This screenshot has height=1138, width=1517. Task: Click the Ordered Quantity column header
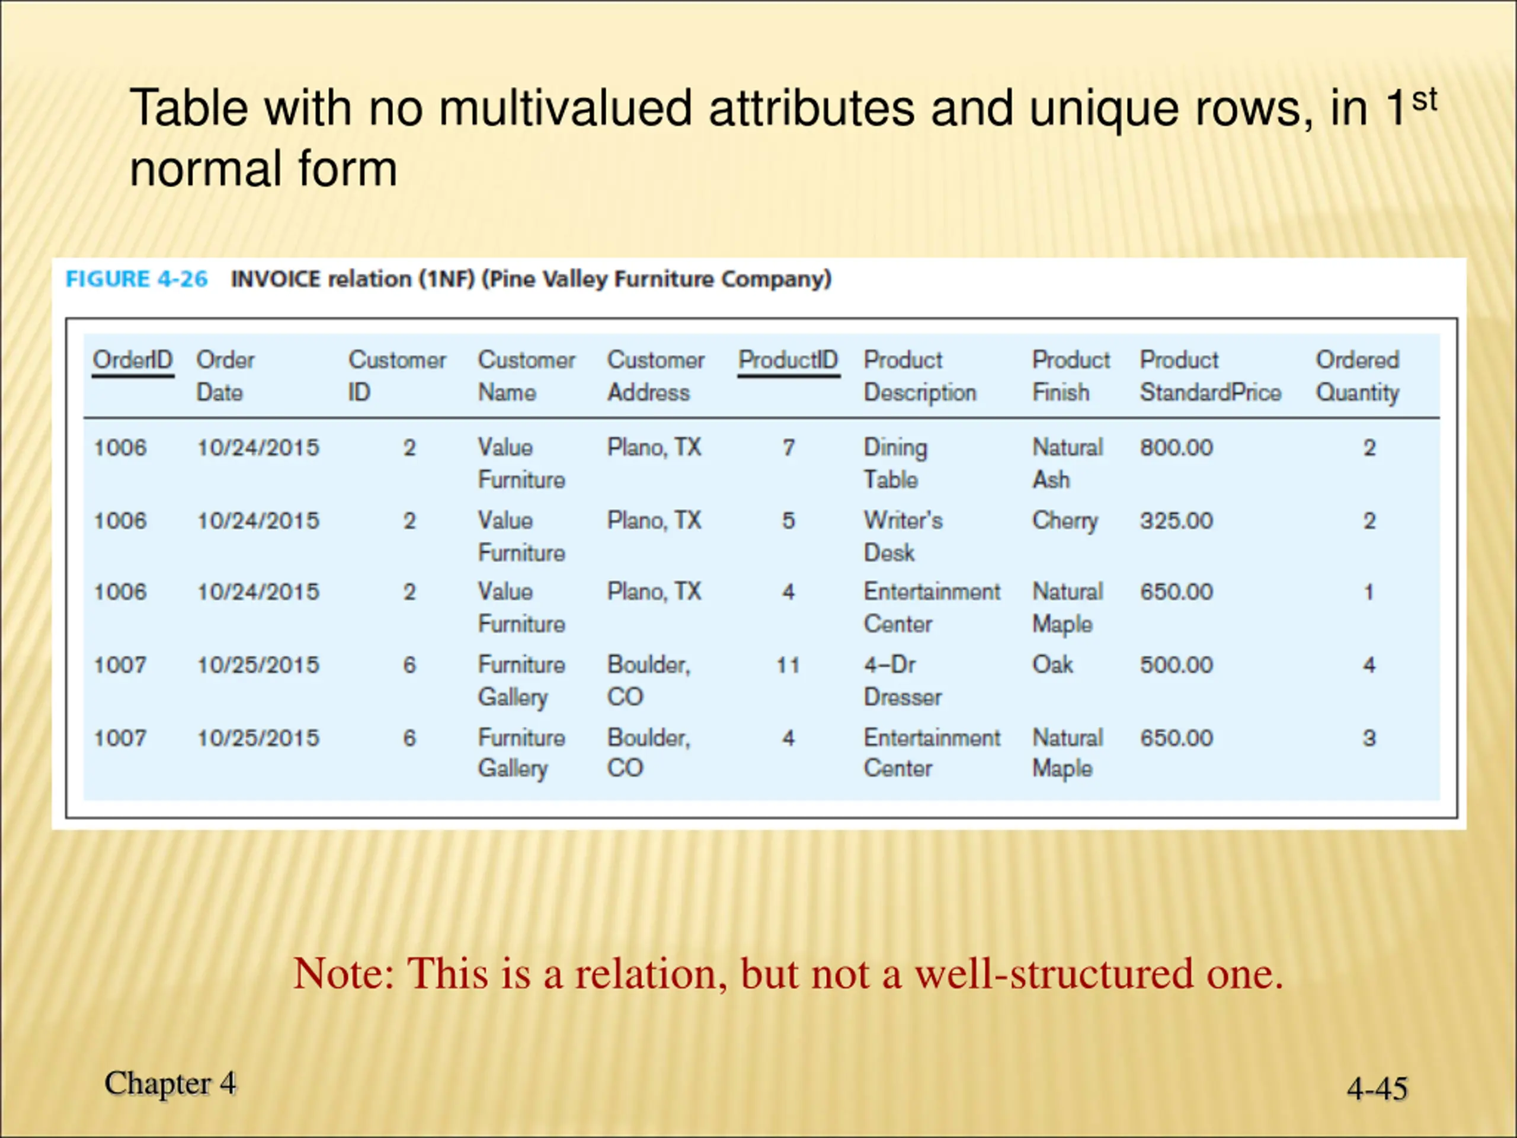click(x=1356, y=376)
